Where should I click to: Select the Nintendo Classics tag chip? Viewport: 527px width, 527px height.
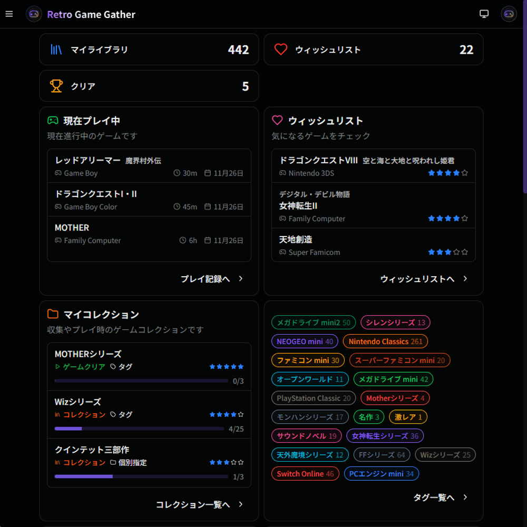coord(385,341)
